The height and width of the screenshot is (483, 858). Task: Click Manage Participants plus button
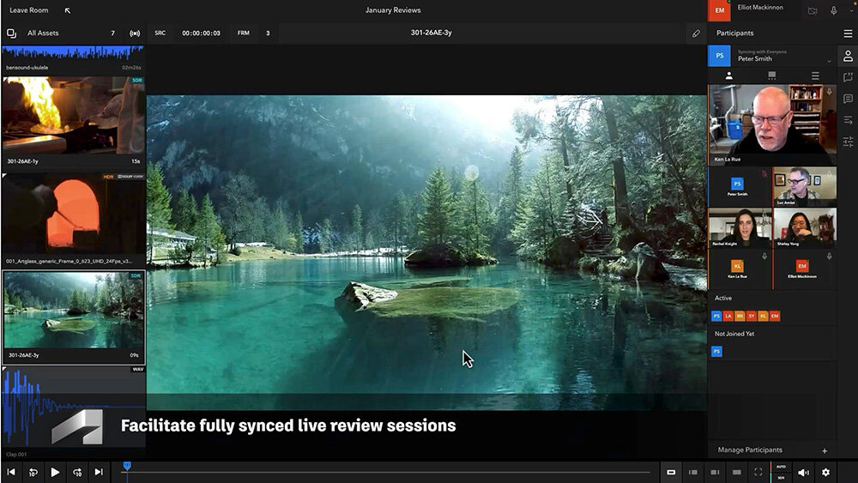(824, 450)
